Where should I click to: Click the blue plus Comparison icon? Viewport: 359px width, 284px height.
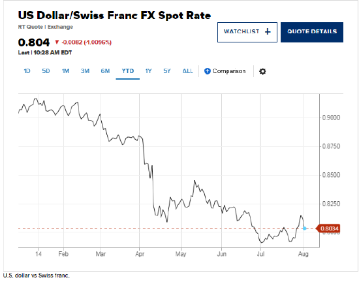[207, 71]
